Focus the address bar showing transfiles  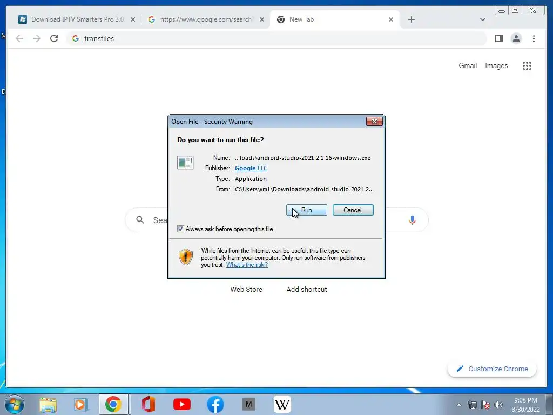(x=276, y=38)
